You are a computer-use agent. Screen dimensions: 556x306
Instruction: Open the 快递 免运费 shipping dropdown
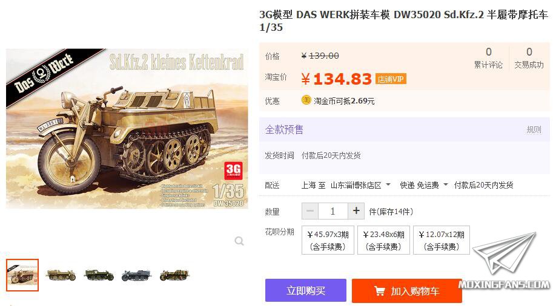click(x=424, y=185)
